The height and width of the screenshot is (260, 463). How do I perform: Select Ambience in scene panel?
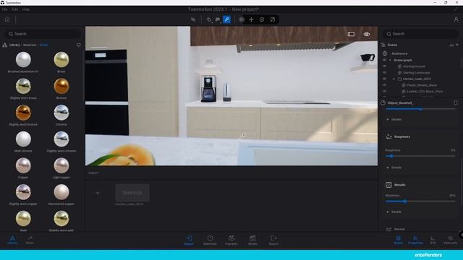tap(399, 53)
